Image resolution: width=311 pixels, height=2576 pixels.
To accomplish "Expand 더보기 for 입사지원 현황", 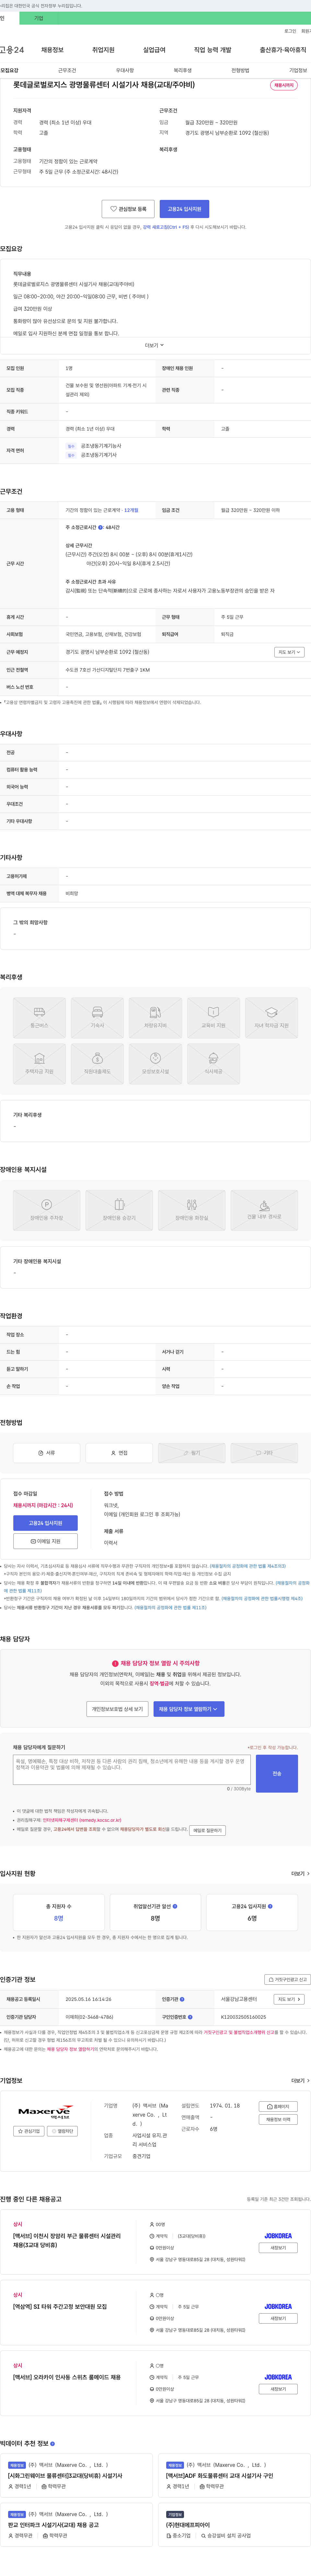I will pos(300,1874).
